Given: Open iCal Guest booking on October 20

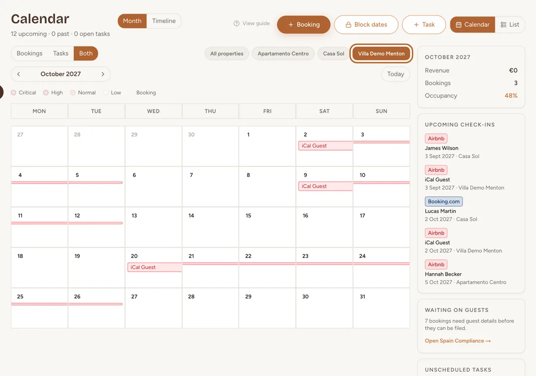Looking at the screenshot, I should pyautogui.click(x=154, y=267).
